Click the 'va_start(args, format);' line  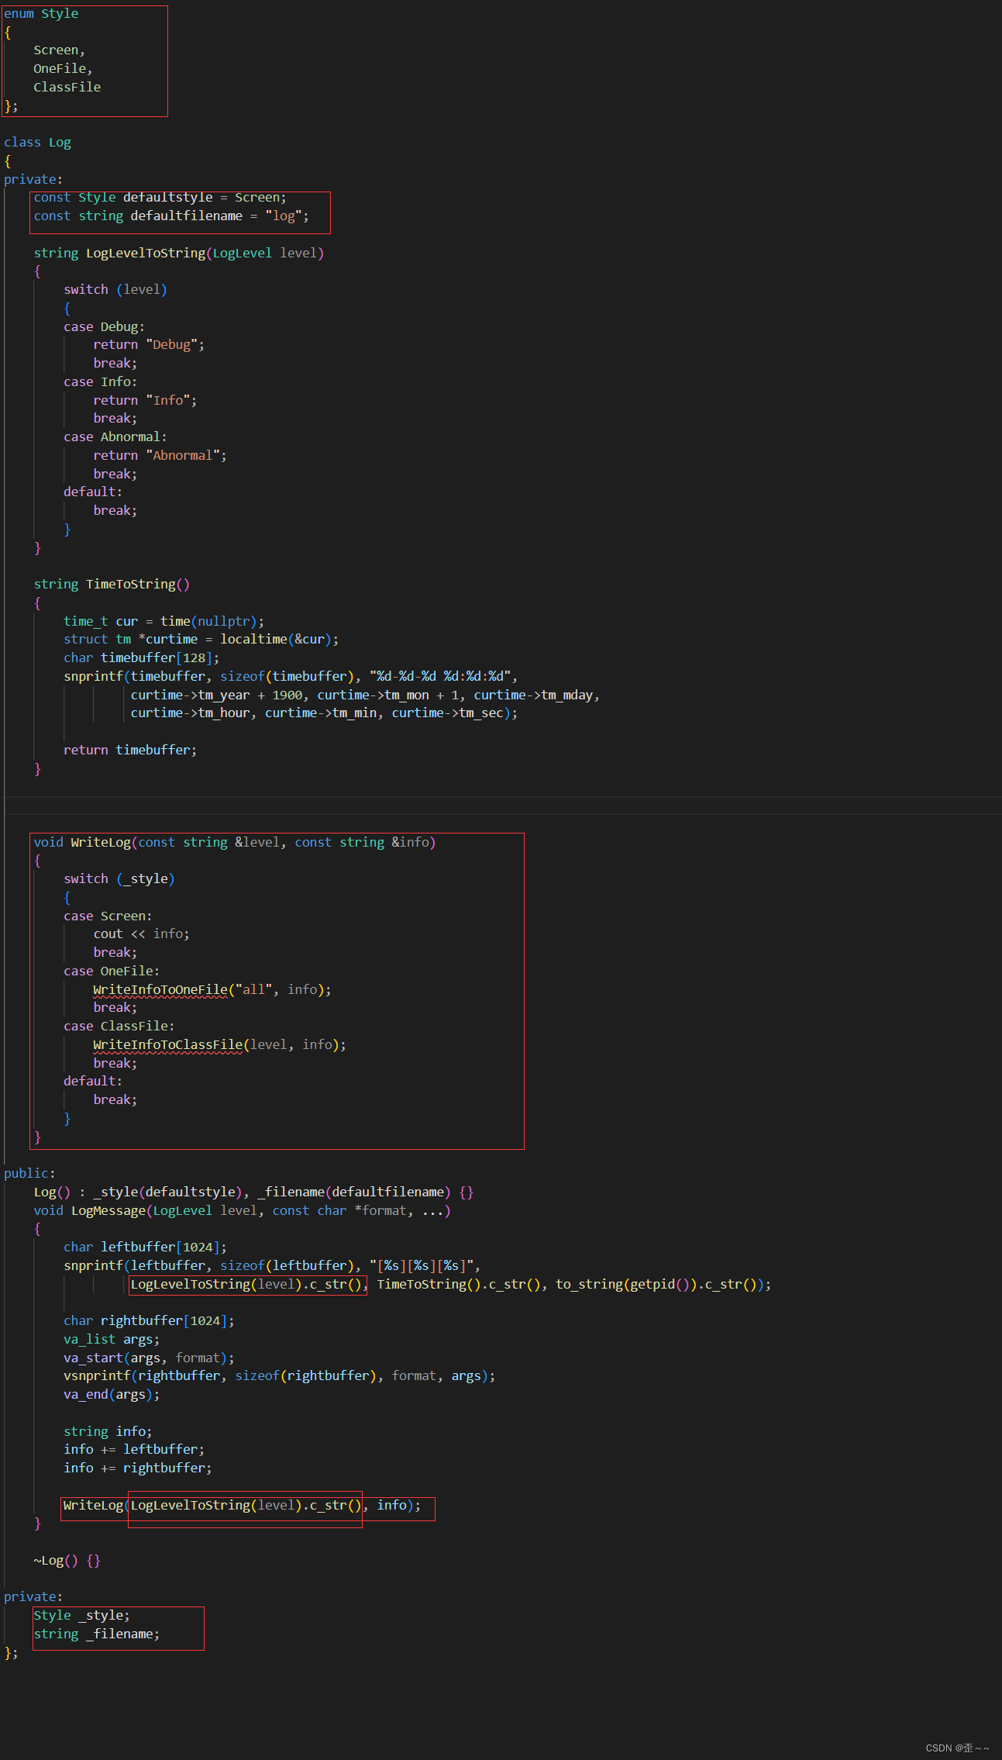149,1358
